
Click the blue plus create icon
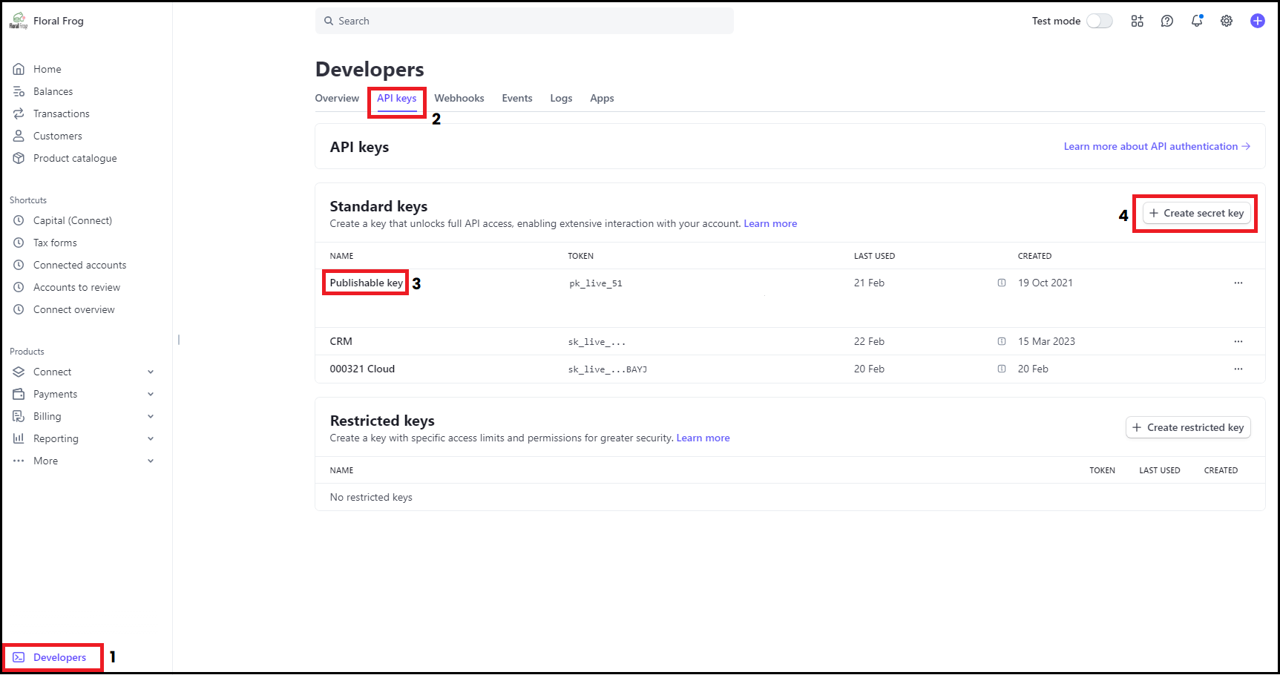(x=1257, y=21)
